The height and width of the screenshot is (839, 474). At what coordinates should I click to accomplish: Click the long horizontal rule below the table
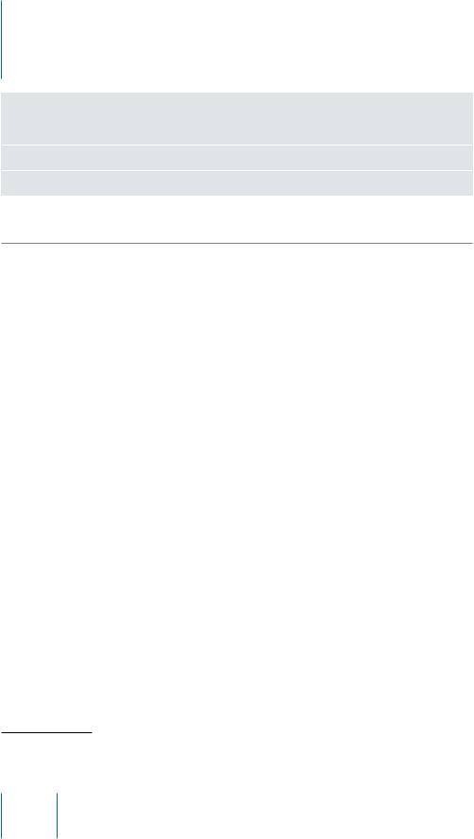coord(237,244)
